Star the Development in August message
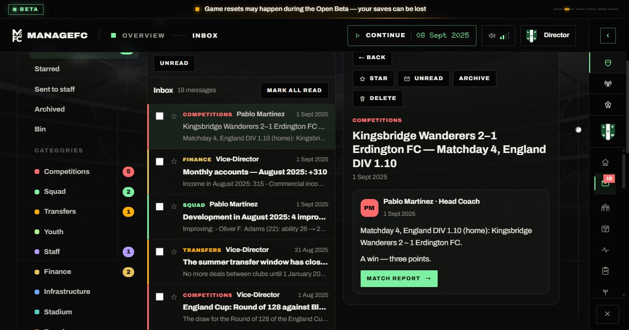 click(x=174, y=206)
